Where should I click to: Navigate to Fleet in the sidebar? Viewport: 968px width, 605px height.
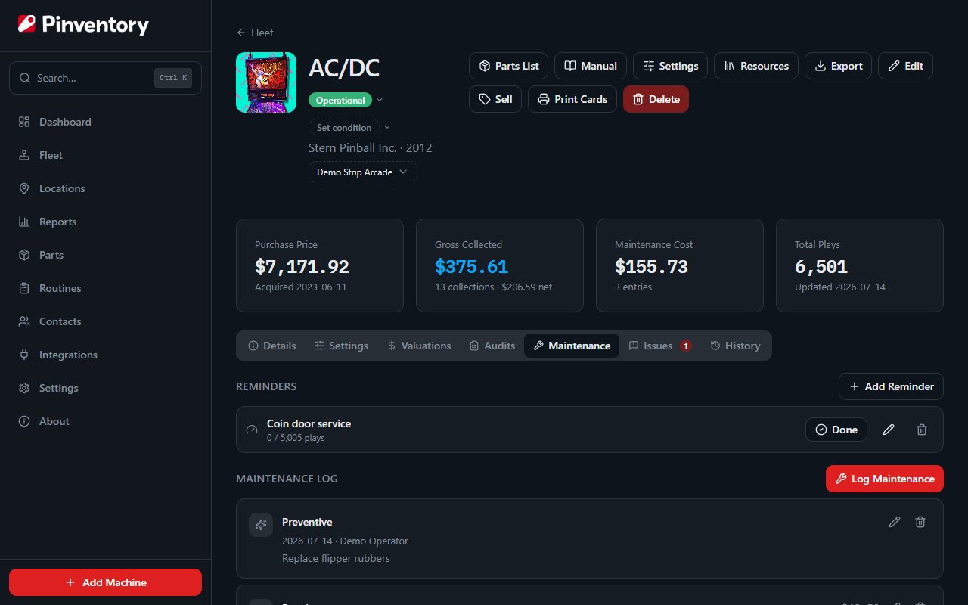(x=105, y=155)
